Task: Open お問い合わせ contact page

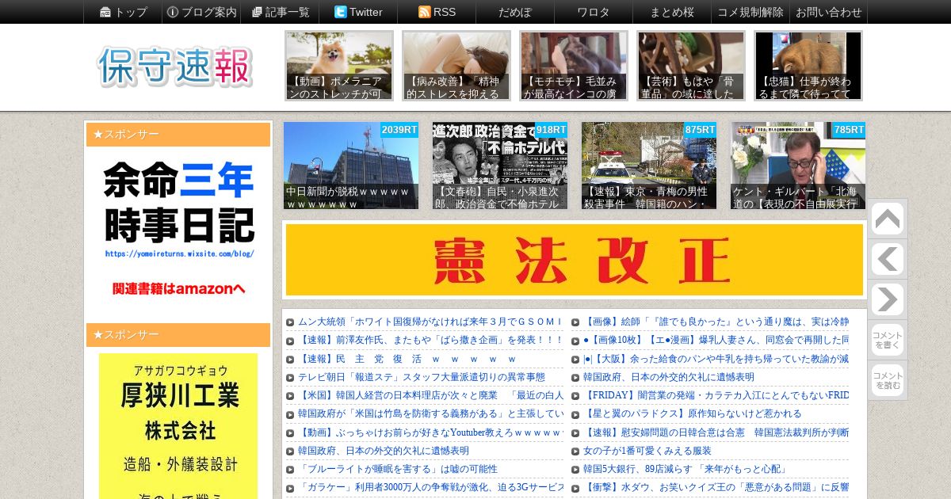Action: click(x=828, y=12)
